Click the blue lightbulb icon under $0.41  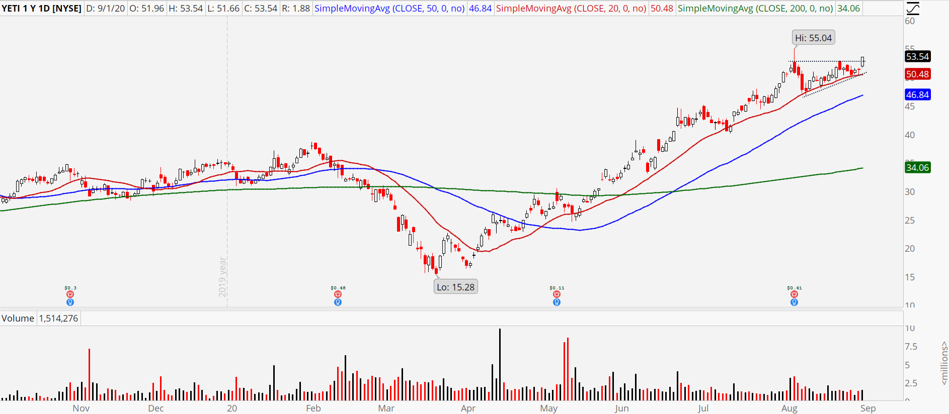tap(794, 302)
